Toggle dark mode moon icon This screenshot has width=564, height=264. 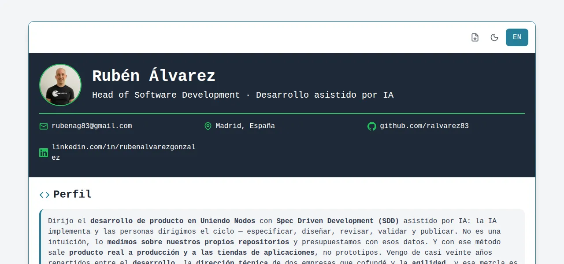(494, 37)
